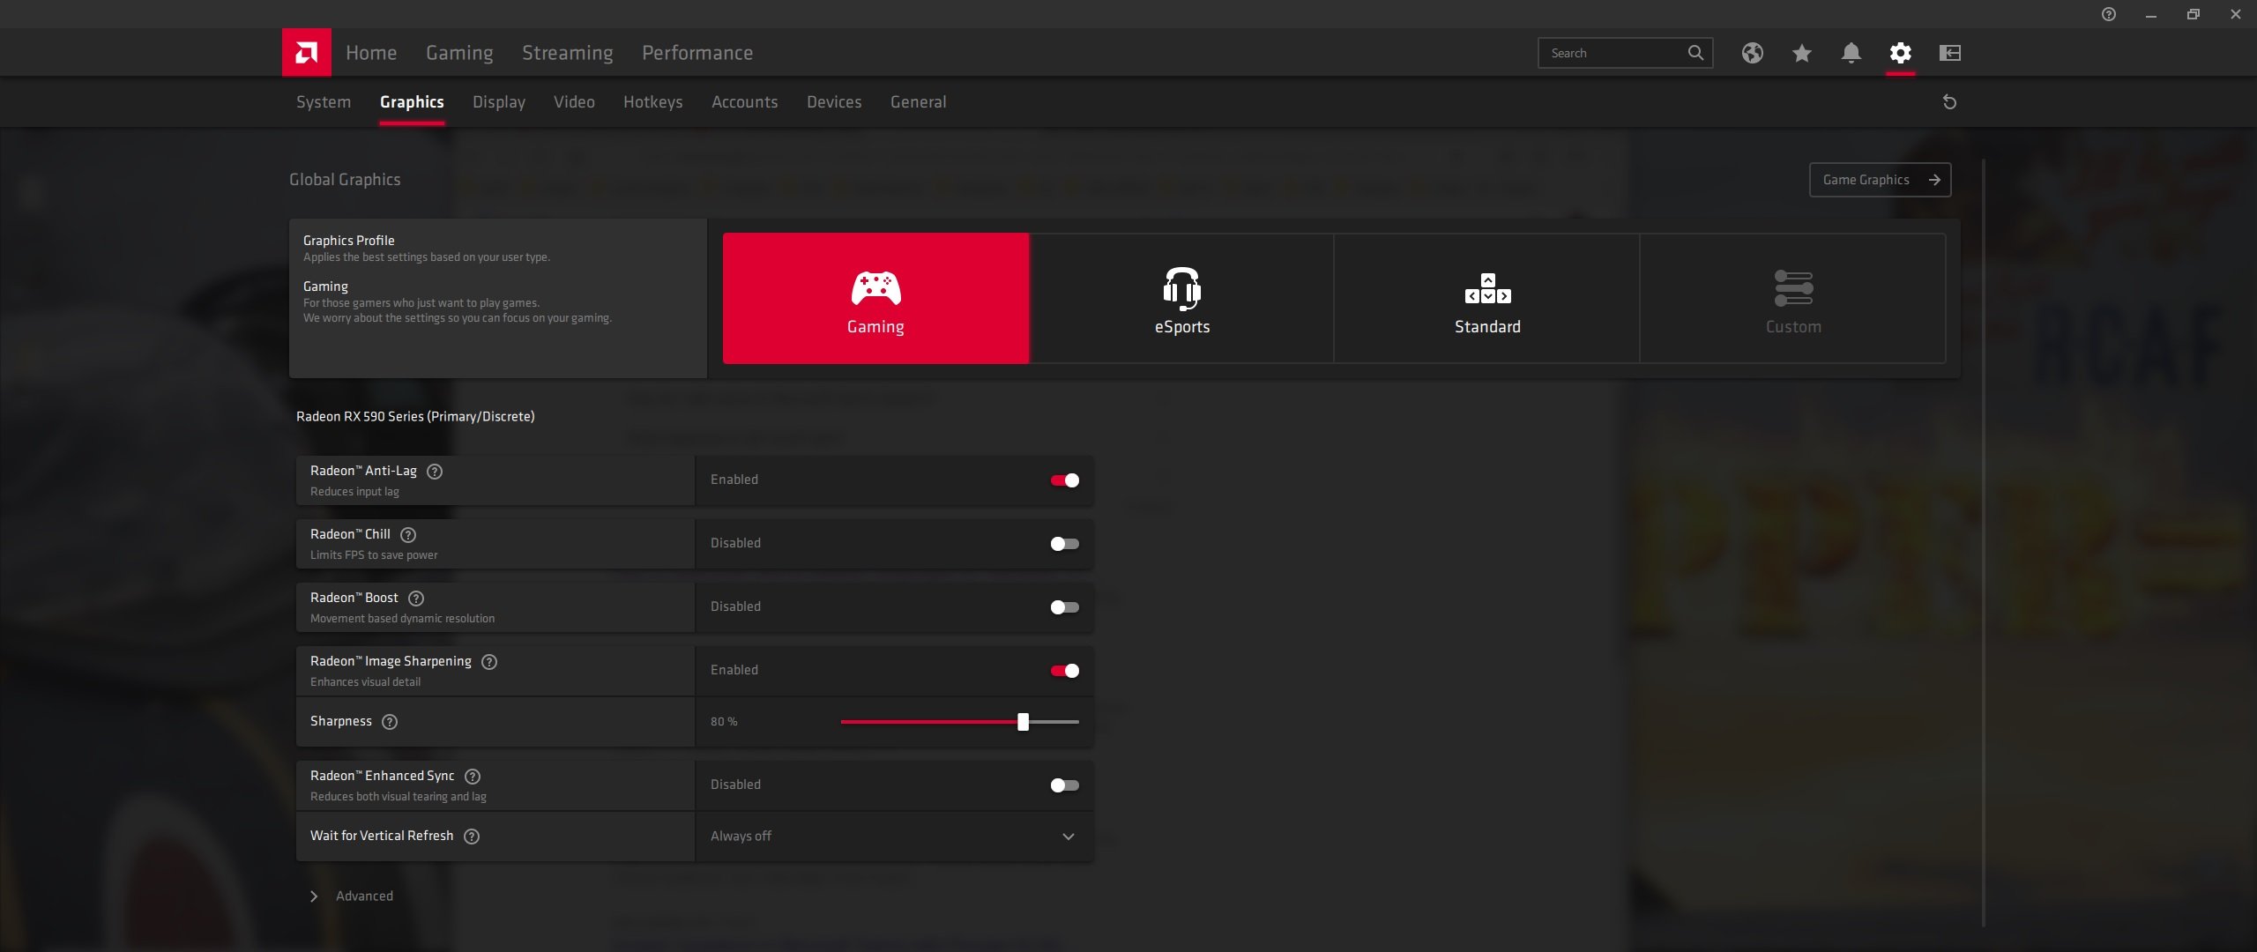
Task: Toggle the sidebar panel icon
Action: (x=1949, y=53)
